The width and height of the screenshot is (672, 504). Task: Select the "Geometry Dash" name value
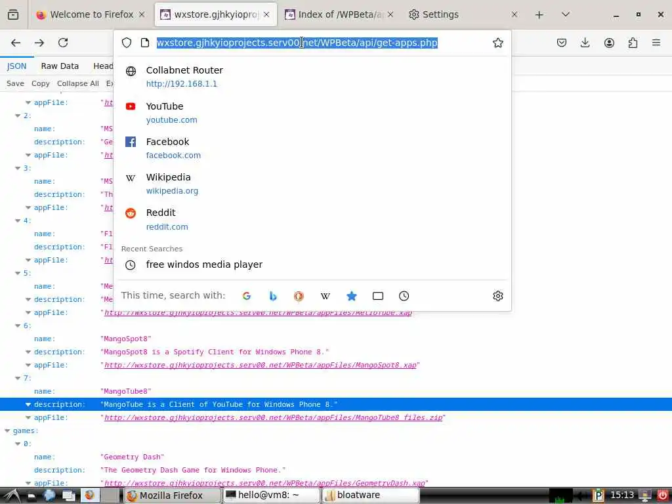click(132, 457)
